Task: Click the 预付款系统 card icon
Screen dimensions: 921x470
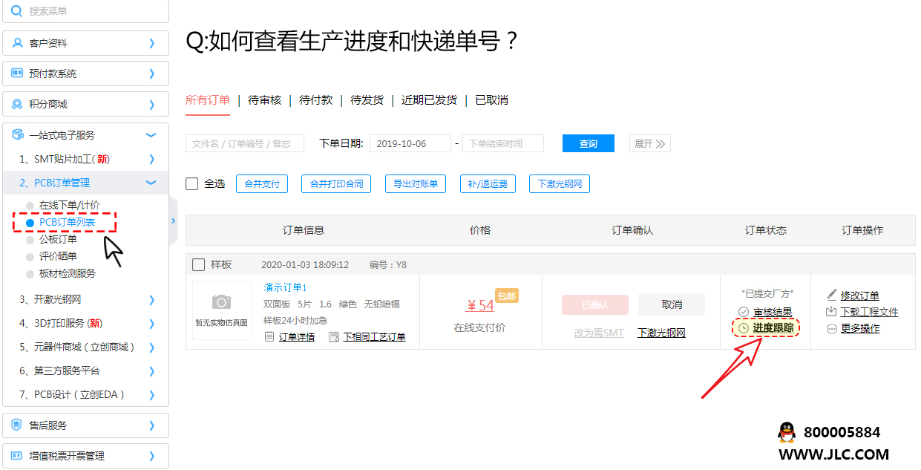Action: click(17, 74)
